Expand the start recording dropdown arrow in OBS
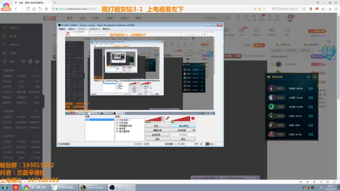This screenshot has height=191, width=340. [x=194, y=130]
